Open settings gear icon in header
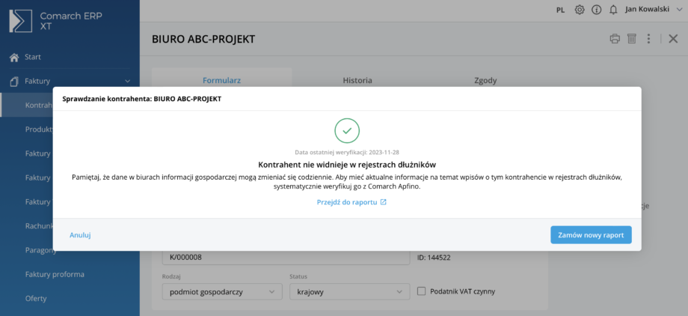This screenshot has height=316, width=688. [580, 10]
